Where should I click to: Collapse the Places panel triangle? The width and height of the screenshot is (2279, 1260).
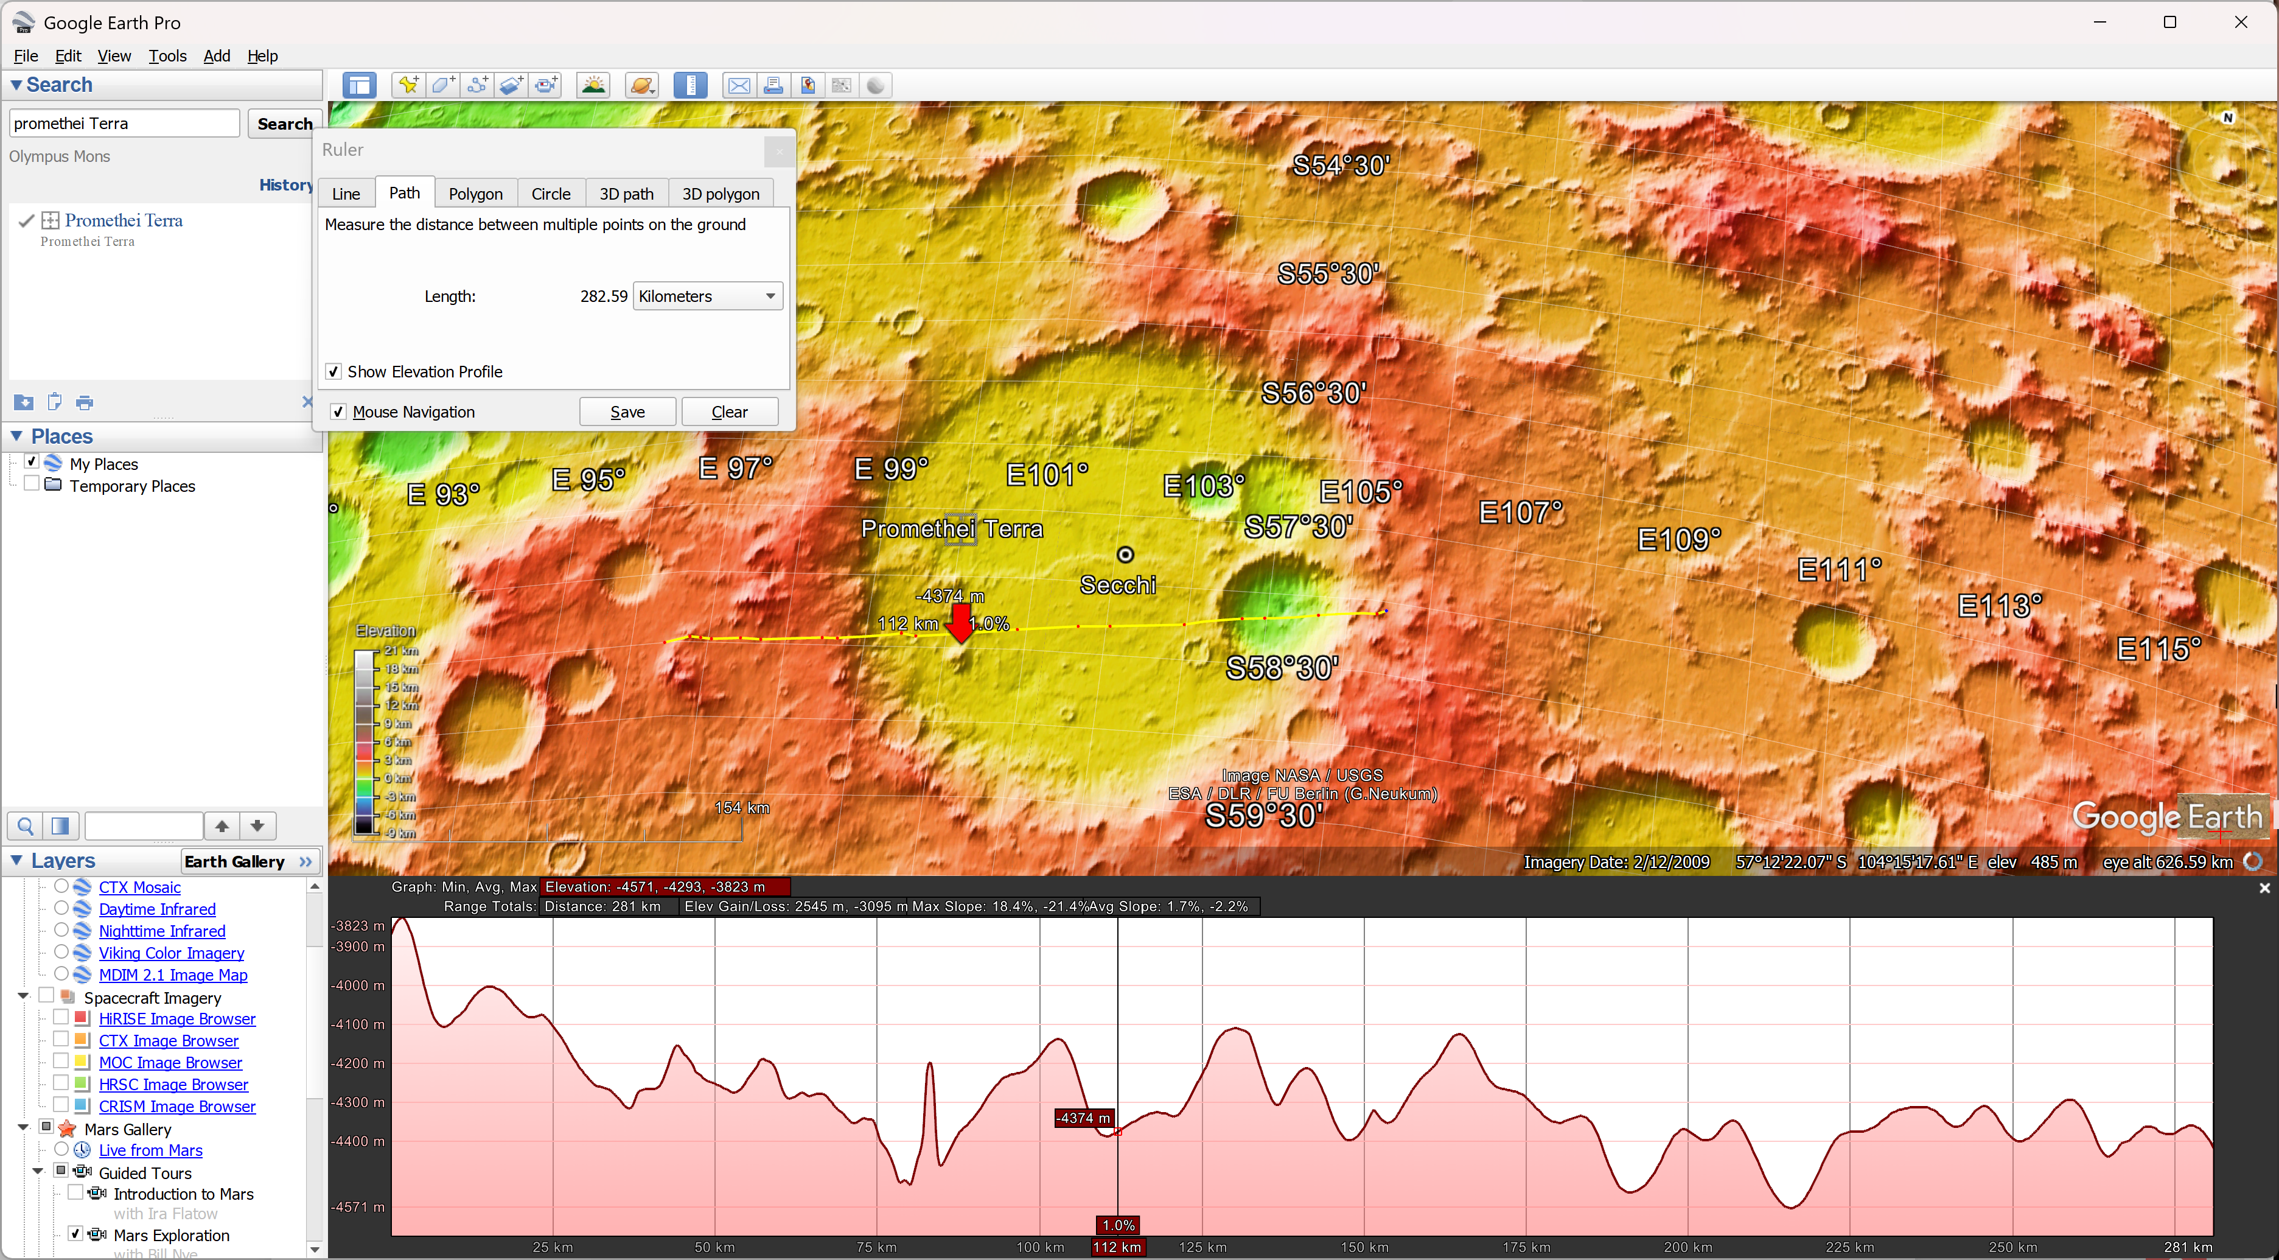pyautogui.click(x=16, y=436)
